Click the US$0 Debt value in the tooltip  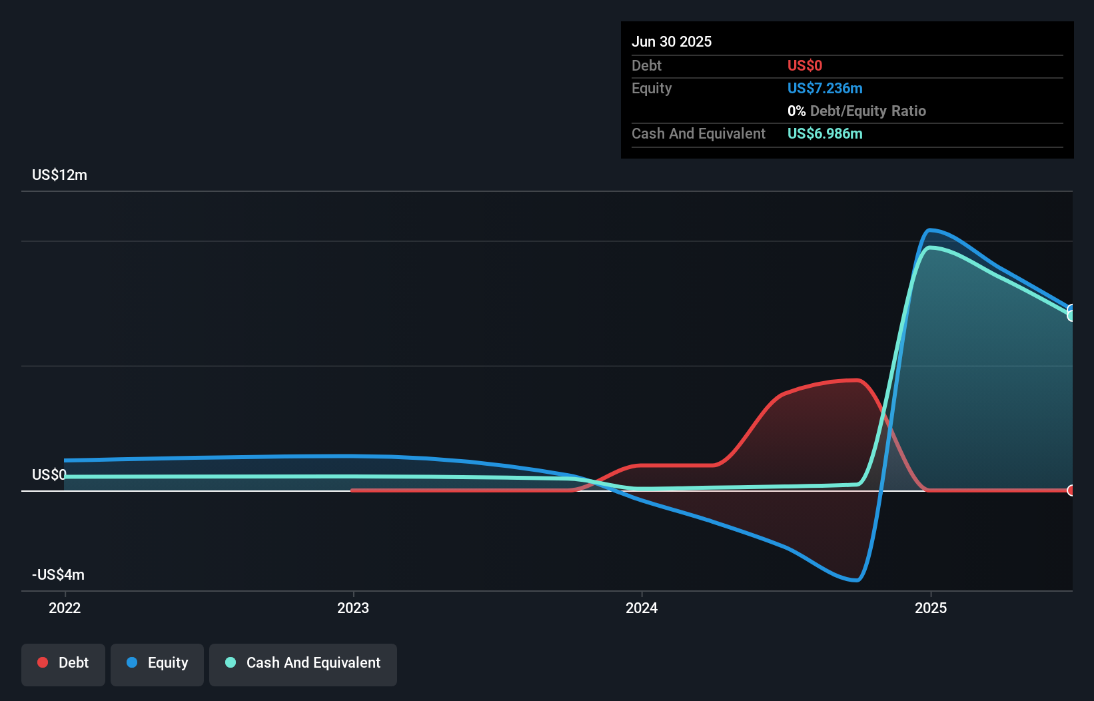click(x=805, y=65)
